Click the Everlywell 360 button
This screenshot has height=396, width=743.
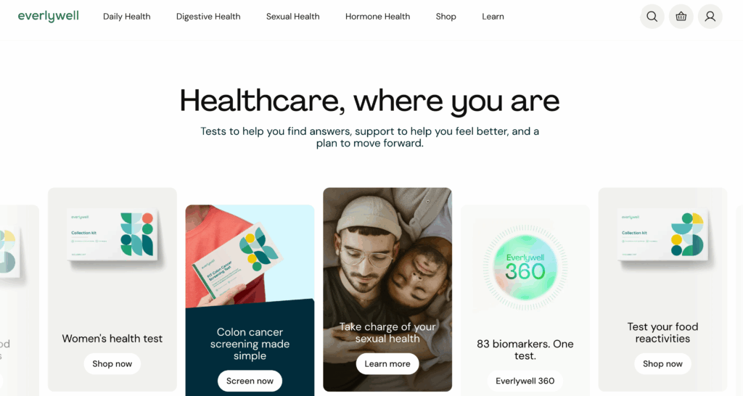(x=525, y=381)
